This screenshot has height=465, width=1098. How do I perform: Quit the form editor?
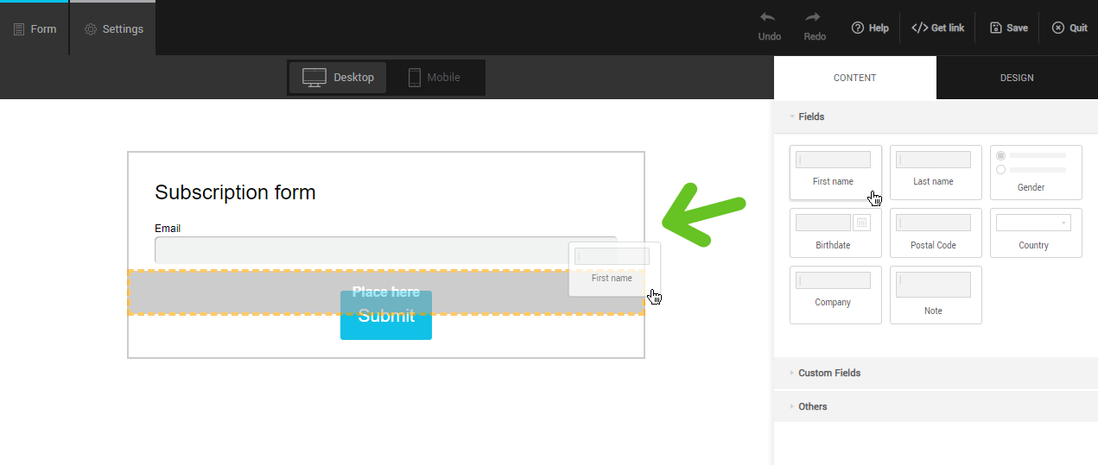coord(1069,28)
